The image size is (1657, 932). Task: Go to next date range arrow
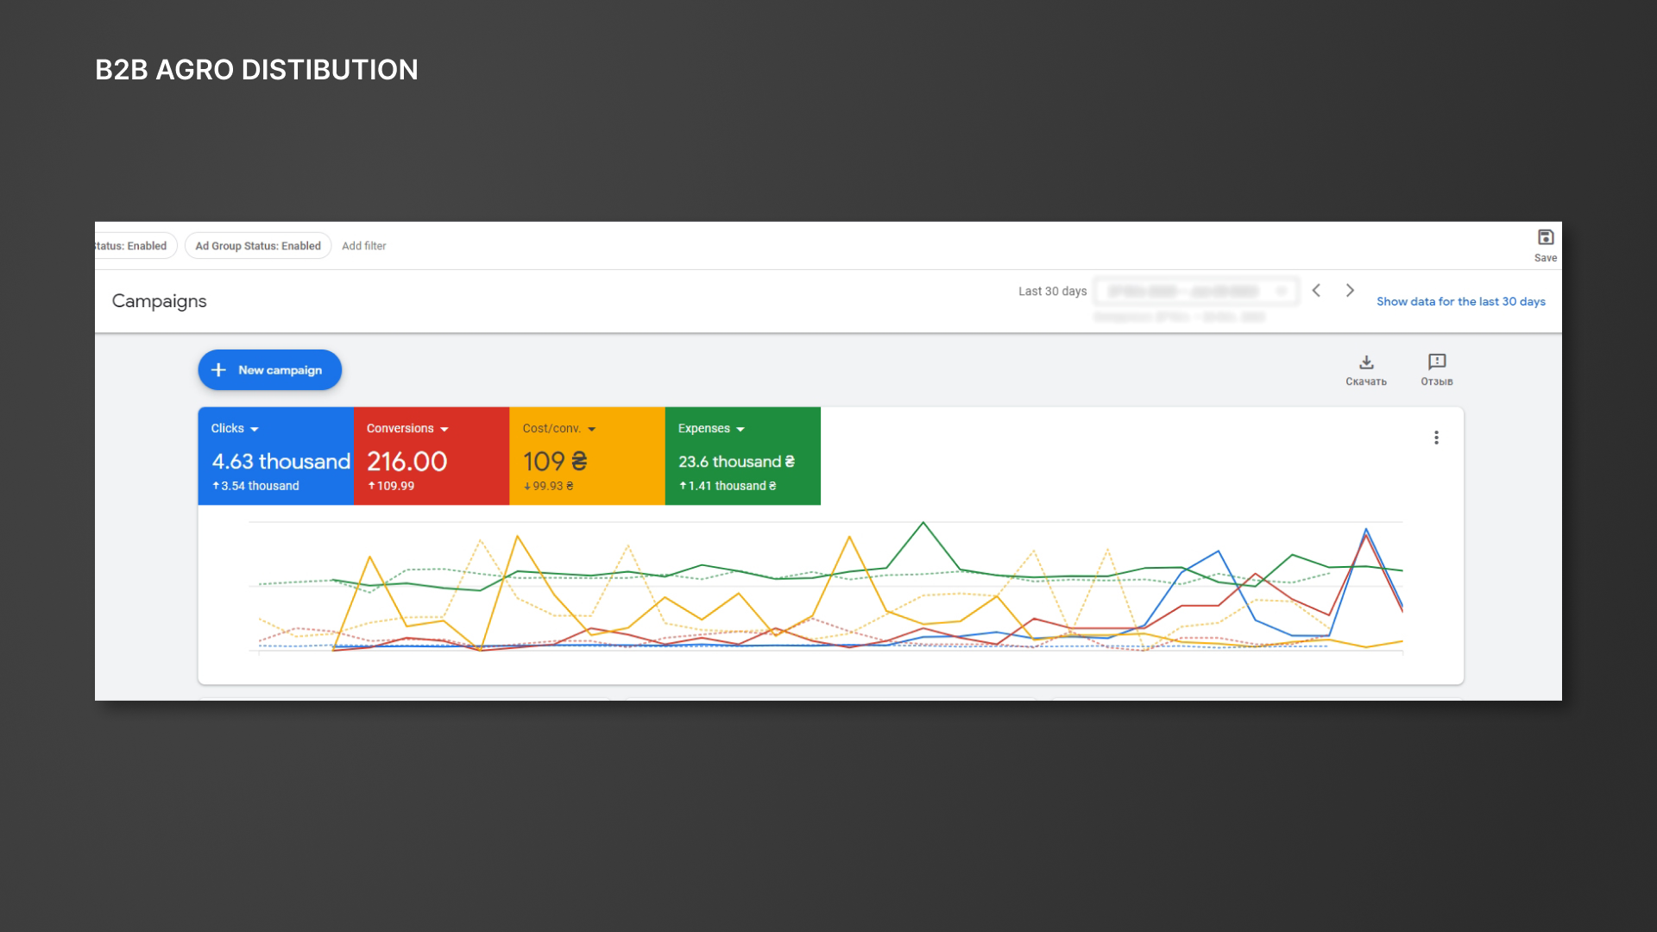1350,291
